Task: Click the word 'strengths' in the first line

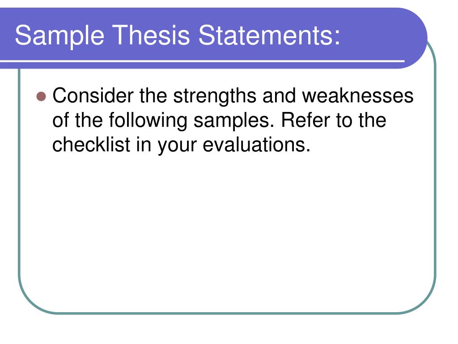Action: (x=214, y=96)
